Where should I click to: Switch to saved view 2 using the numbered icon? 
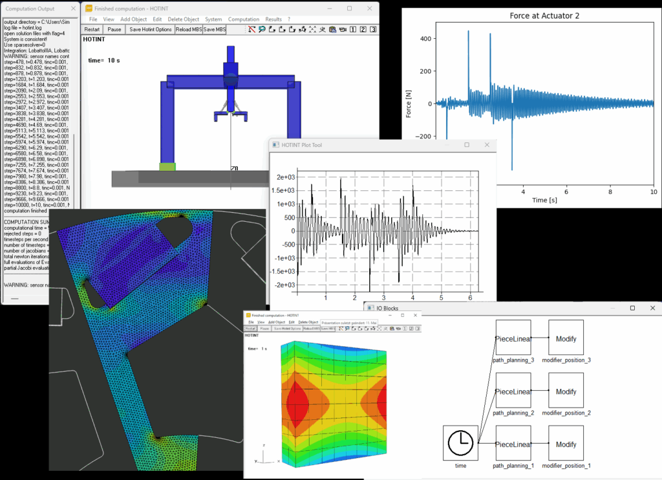[363, 29]
